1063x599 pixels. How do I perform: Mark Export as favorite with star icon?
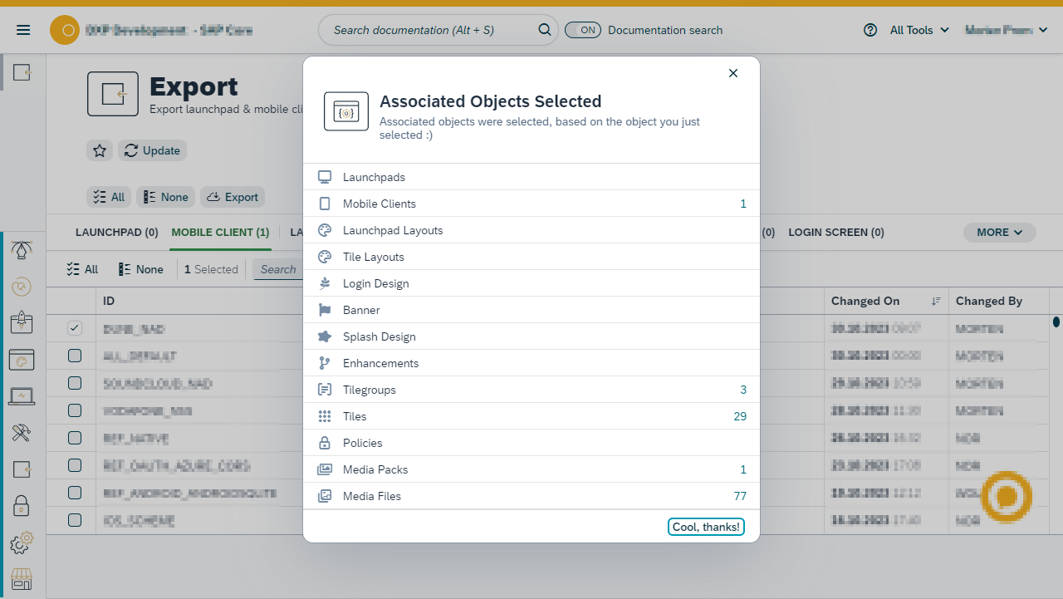click(x=100, y=150)
